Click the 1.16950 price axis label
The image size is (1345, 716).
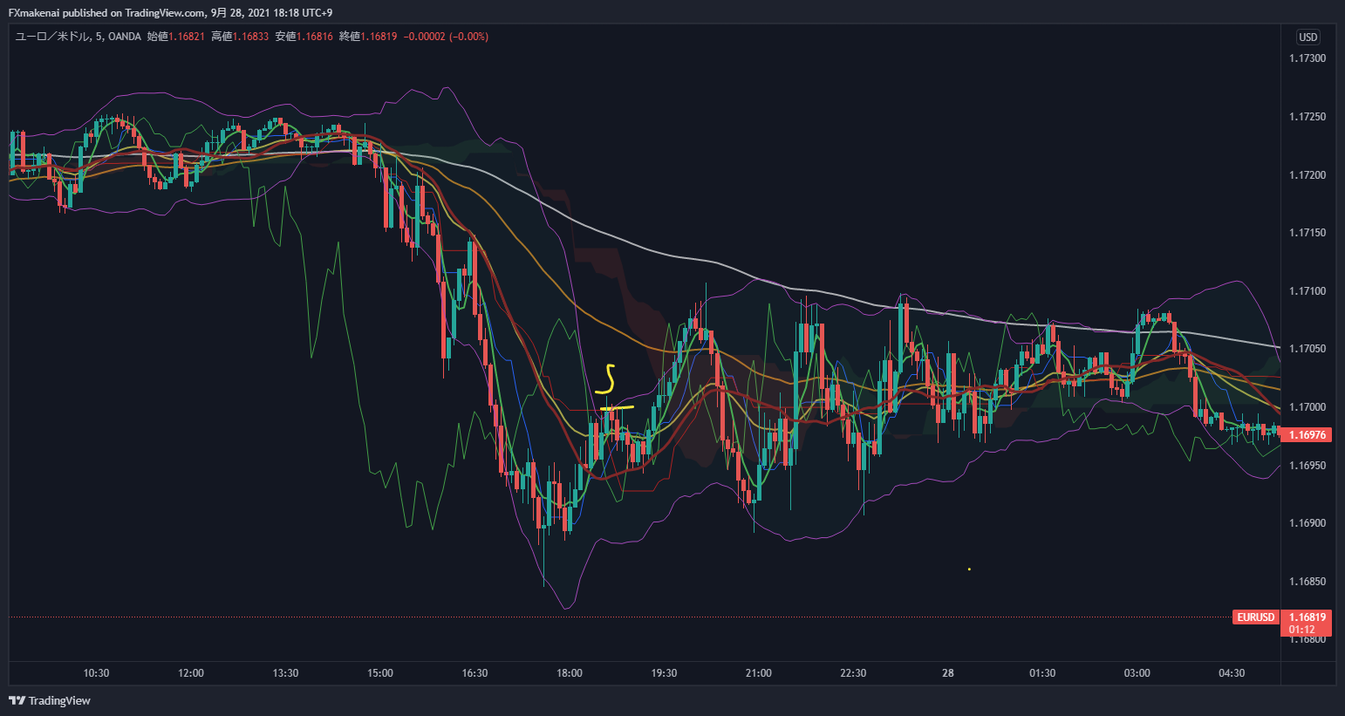tap(1307, 466)
